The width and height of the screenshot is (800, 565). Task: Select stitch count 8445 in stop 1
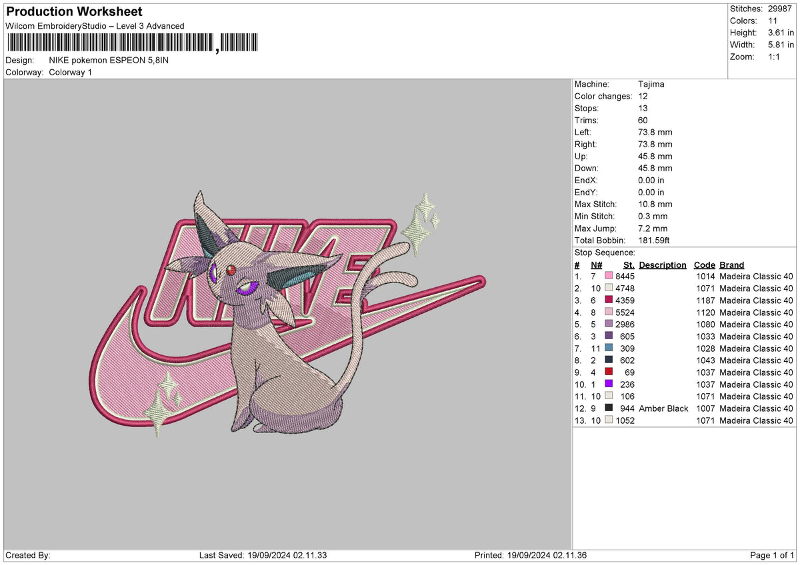(x=625, y=276)
